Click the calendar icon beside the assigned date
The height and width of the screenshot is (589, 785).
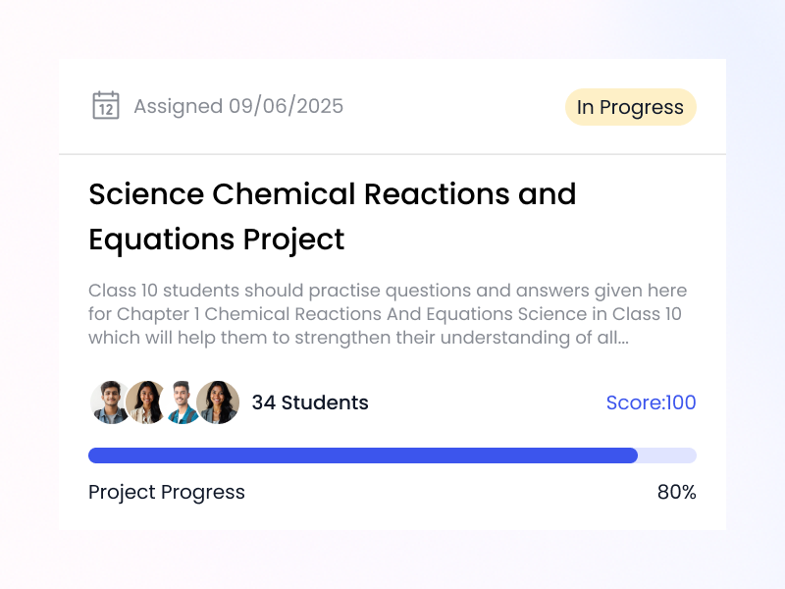tap(106, 104)
